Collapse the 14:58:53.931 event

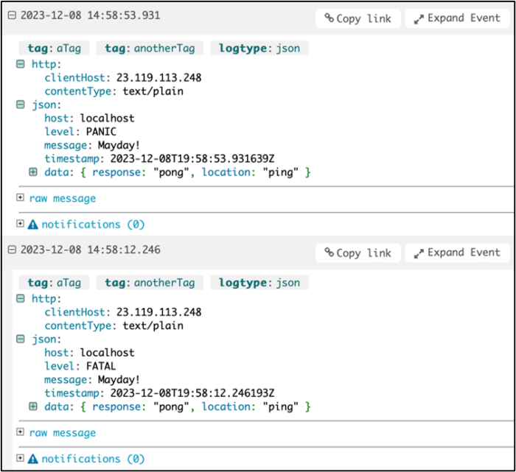tap(11, 15)
